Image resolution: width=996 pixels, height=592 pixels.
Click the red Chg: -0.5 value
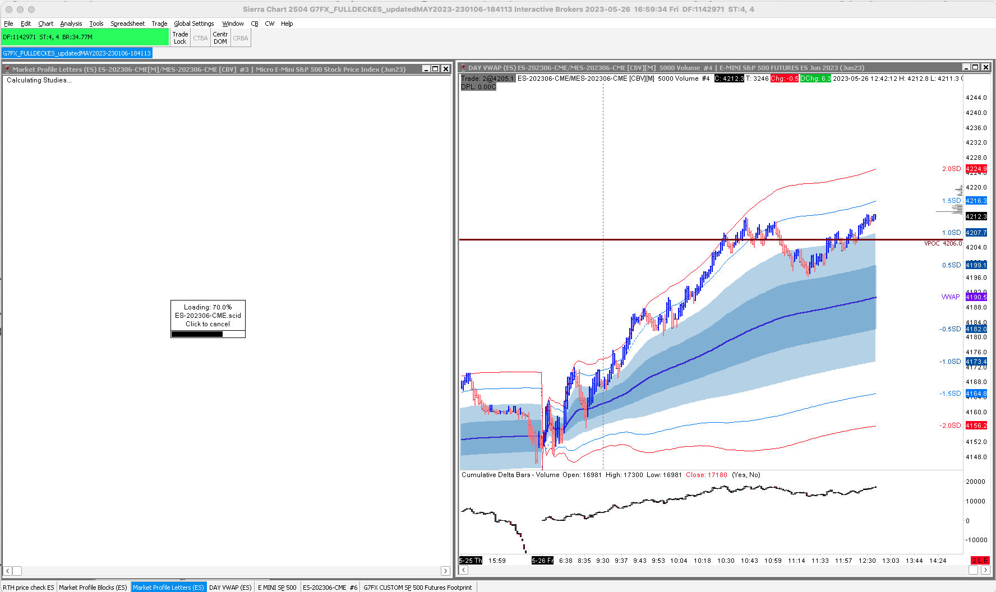click(x=785, y=78)
